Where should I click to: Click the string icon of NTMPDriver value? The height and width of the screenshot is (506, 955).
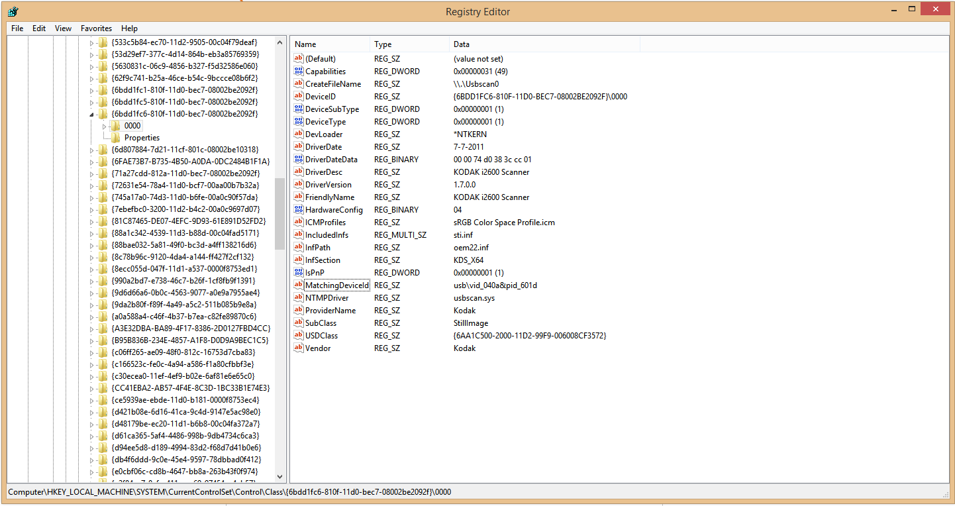click(x=298, y=298)
